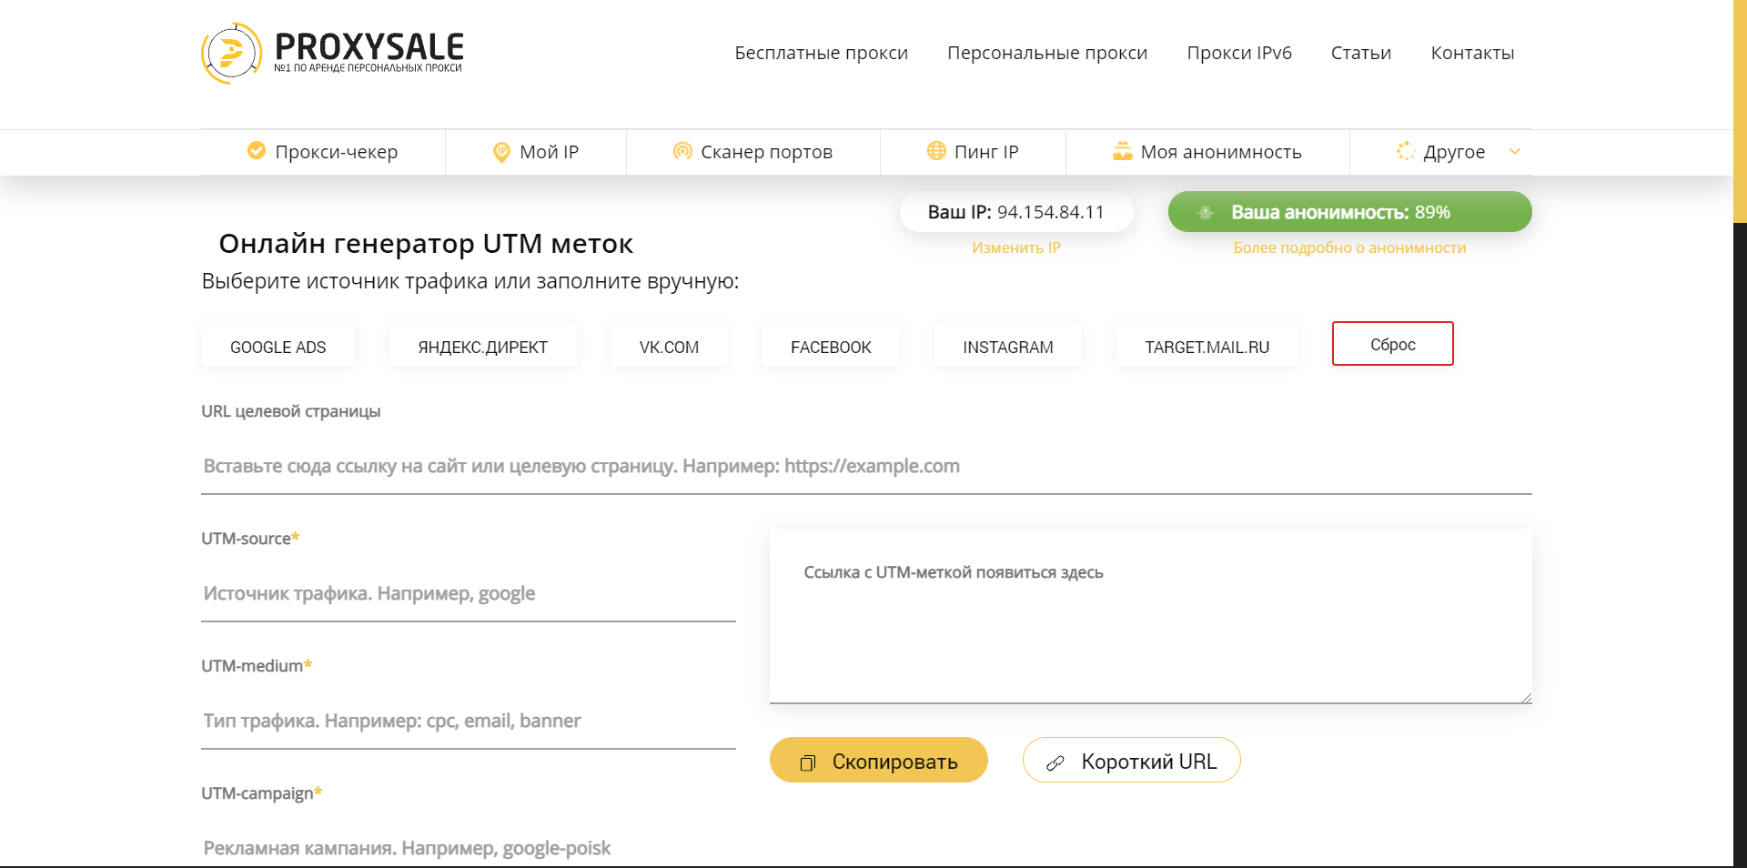
Task: Click the copy icon on Скопировать button
Action: (807, 762)
